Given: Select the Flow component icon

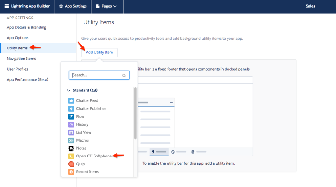Looking at the screenshot, I should click(x=71, y=117).
